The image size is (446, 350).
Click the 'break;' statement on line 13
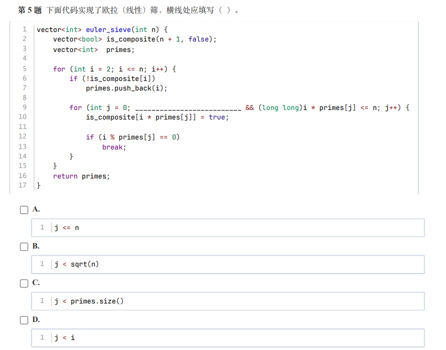114,147
